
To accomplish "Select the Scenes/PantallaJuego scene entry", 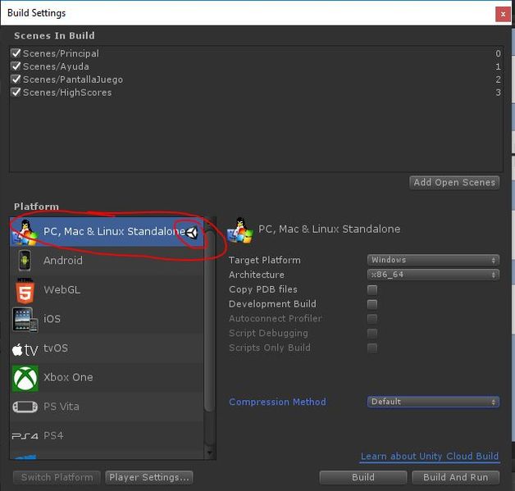I will click(256, 80).
